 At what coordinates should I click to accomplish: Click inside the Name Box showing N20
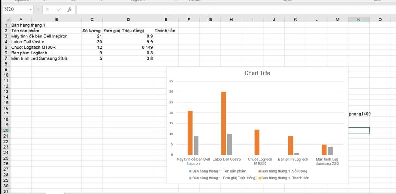15,10
